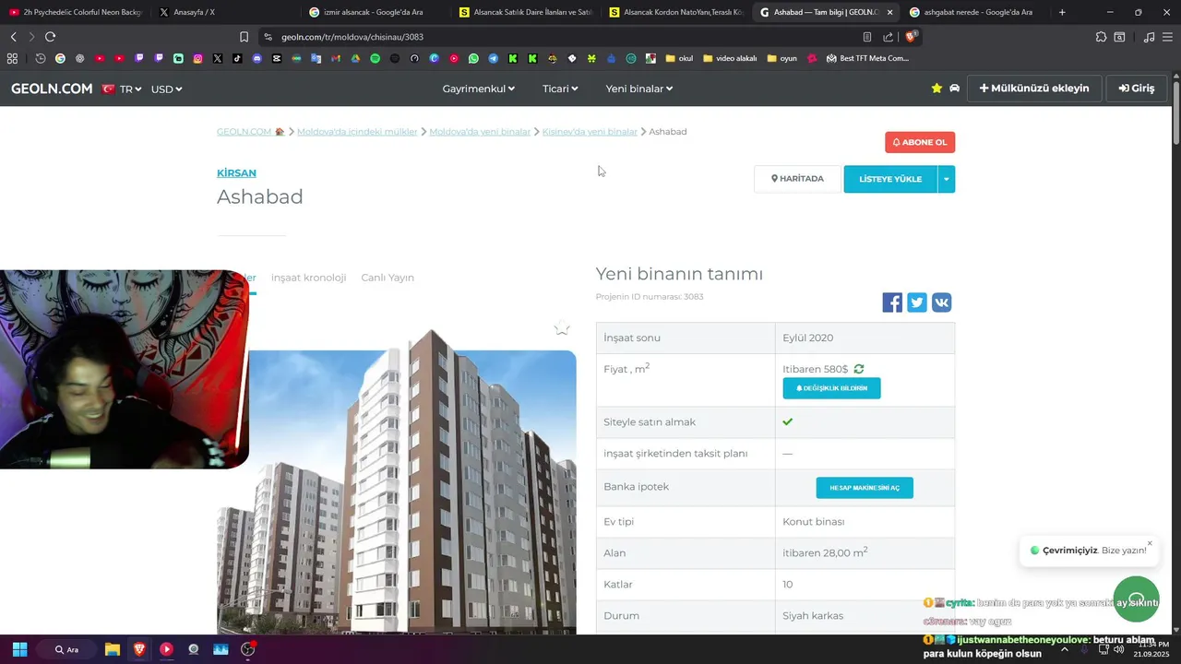The height and width of the screenshot is (664, 1181).
Task: Close the Çevrimiçiyiz chat popup
Action: (x=1150, y=543)
